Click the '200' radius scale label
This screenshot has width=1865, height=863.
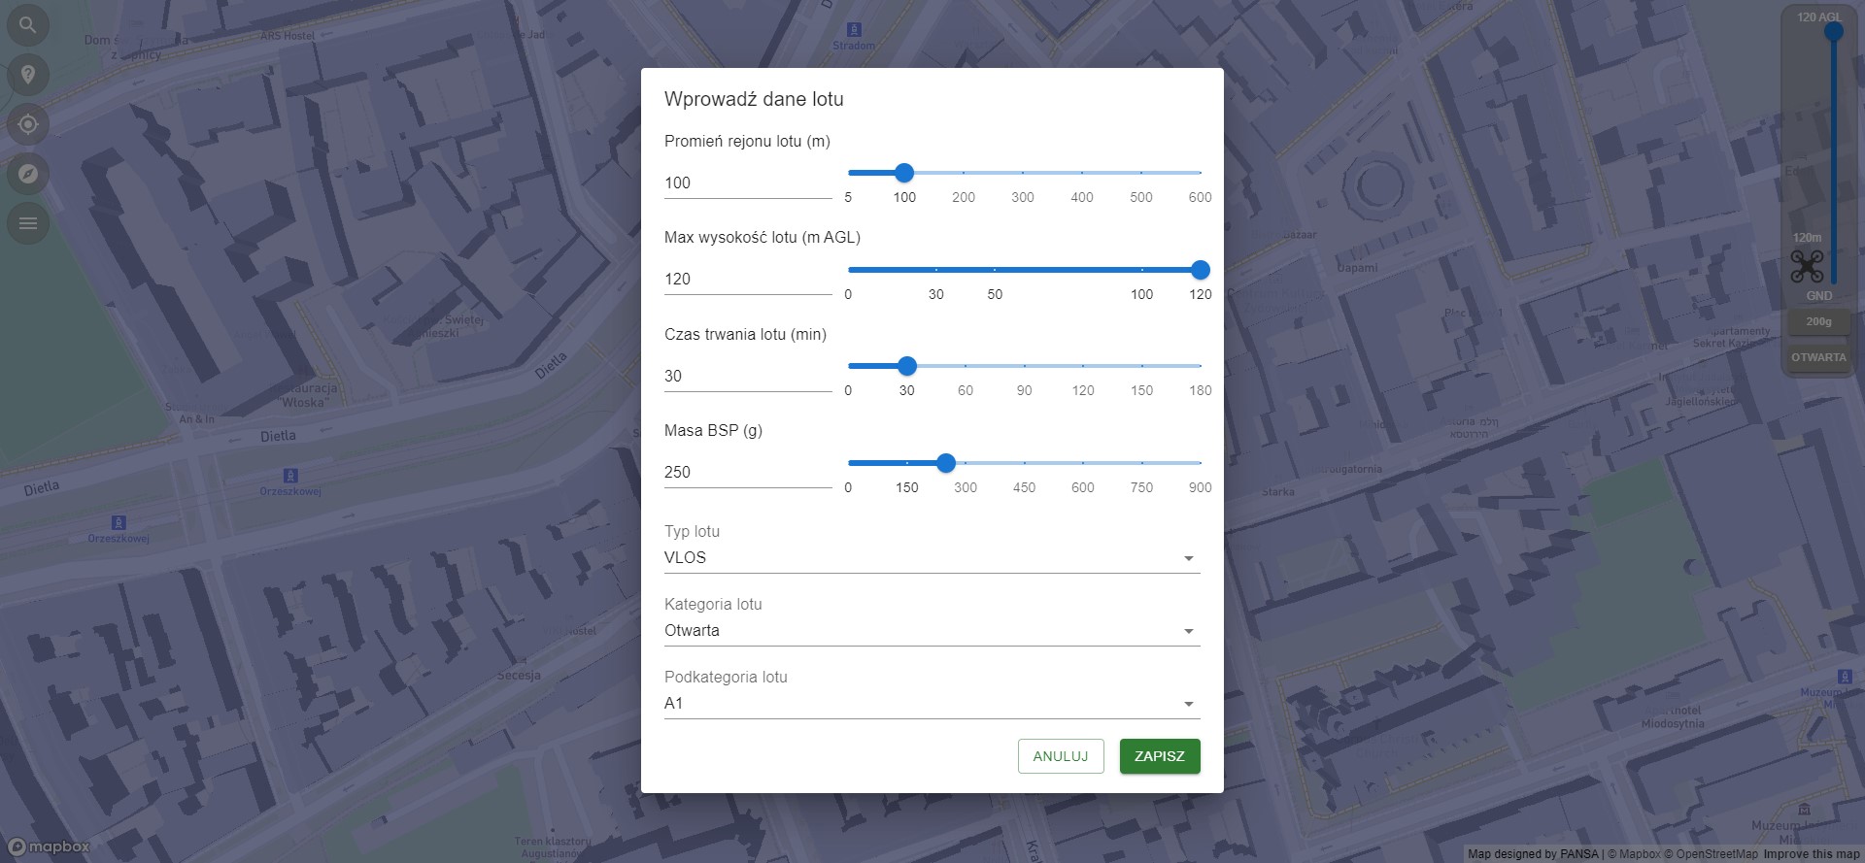(964, 197)
